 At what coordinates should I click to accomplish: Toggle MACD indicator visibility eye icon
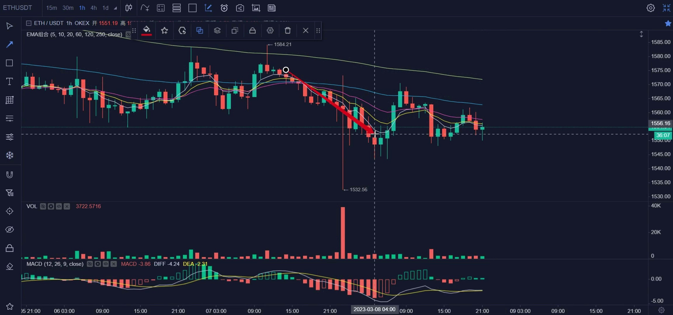pos(90,264)
